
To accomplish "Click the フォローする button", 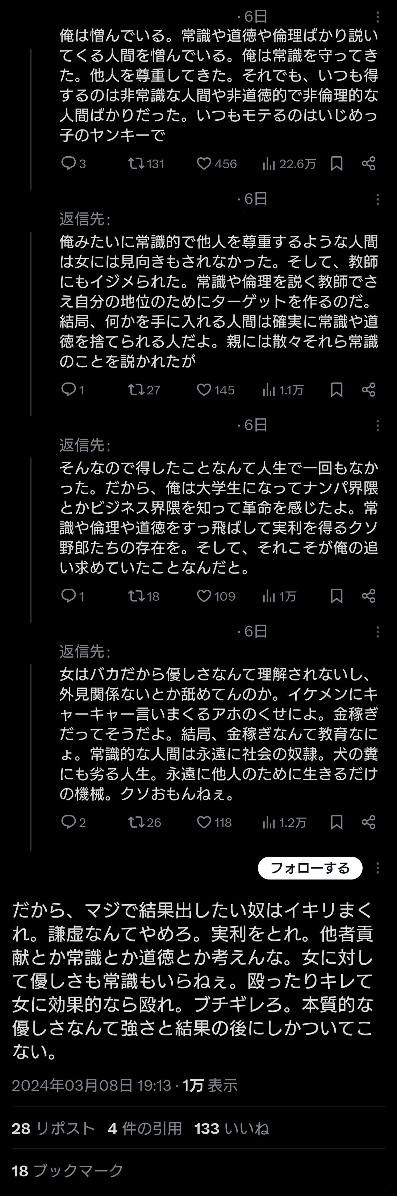I will [x=310, y=868].
